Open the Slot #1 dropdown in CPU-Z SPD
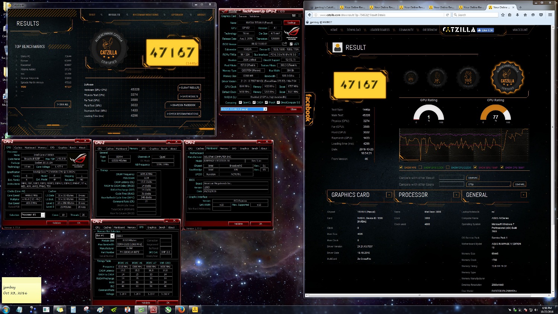Image resolution: width=558 pixels, height=314 pixels. tap(112, 236)
